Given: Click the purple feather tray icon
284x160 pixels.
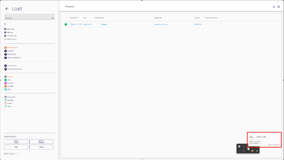Looking at the screenshot, I should click(244, 151).
